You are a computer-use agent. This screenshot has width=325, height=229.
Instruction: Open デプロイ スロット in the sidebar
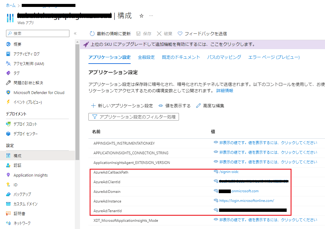click(x=25, y=124)
